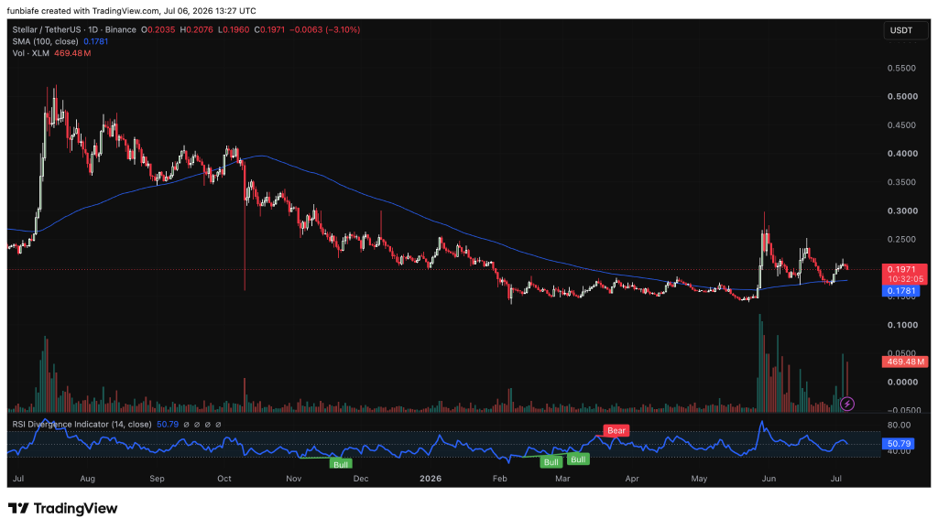938x529 pixels.
Task: Click the TradingView logo
Action: click(x=63, y=509)
